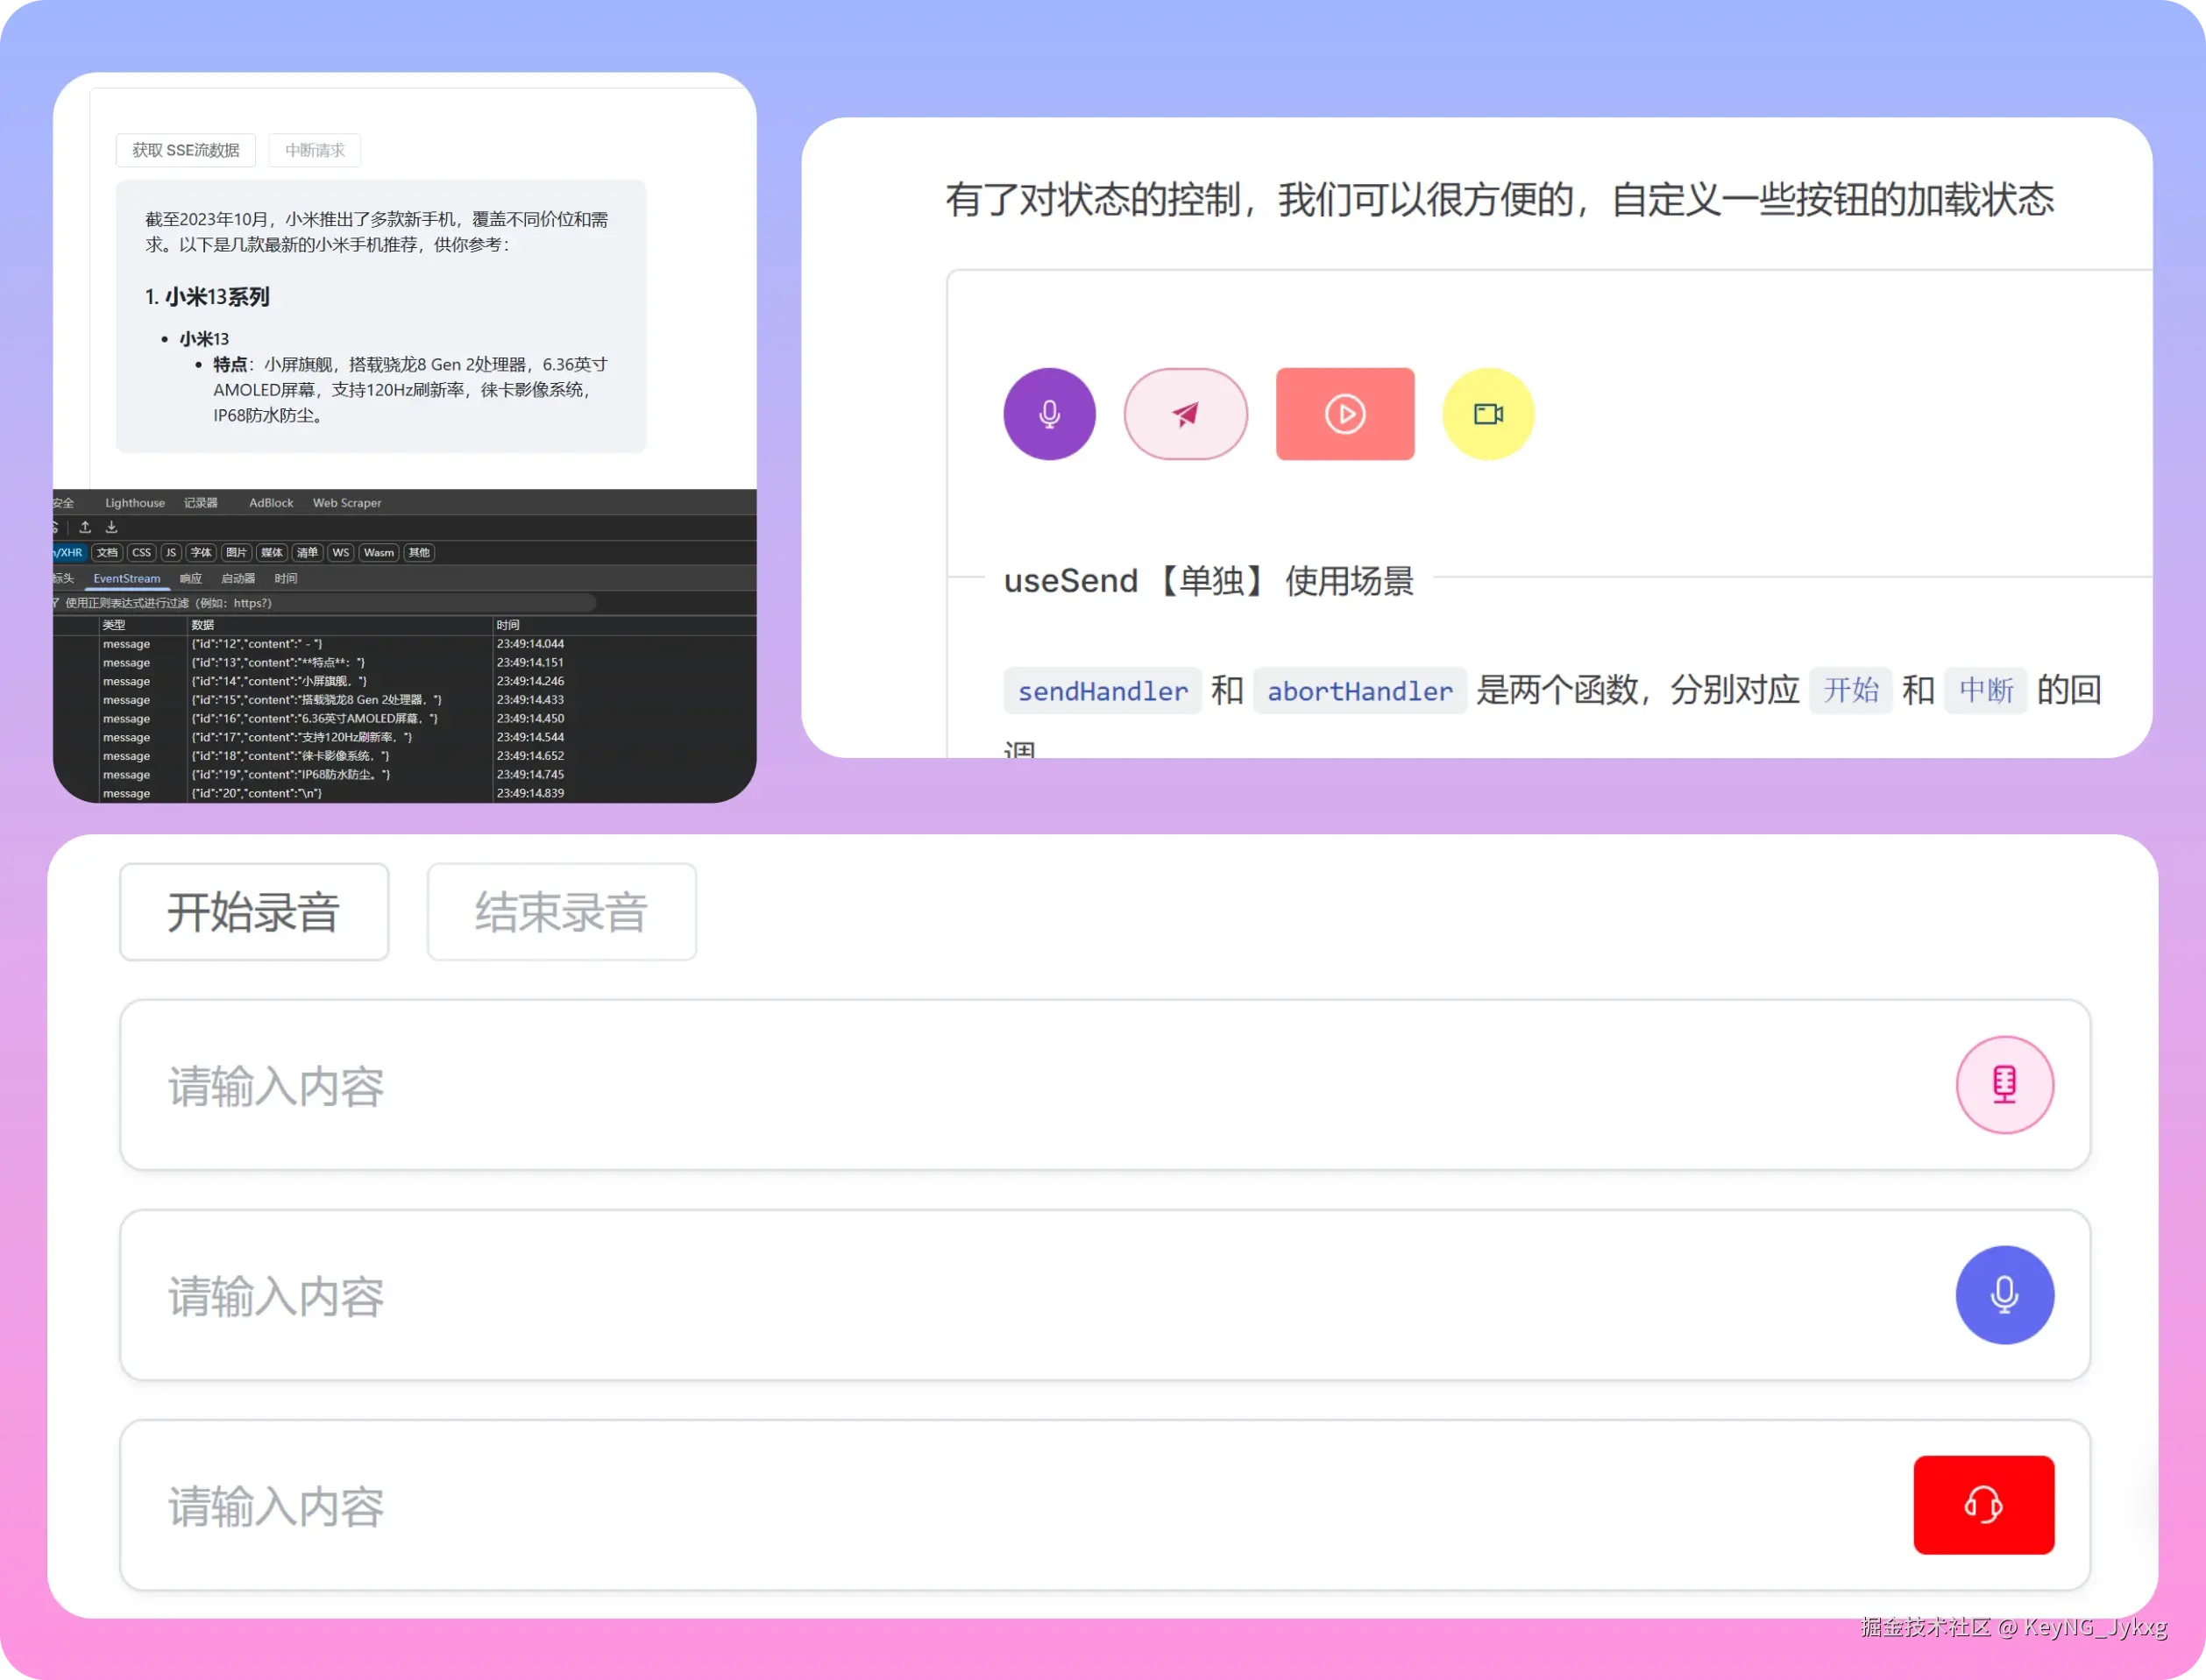Toggle the CSS request filter
Viewport: 2206px width, 1680px height.
pyautogui.click(x=141, y=552)
